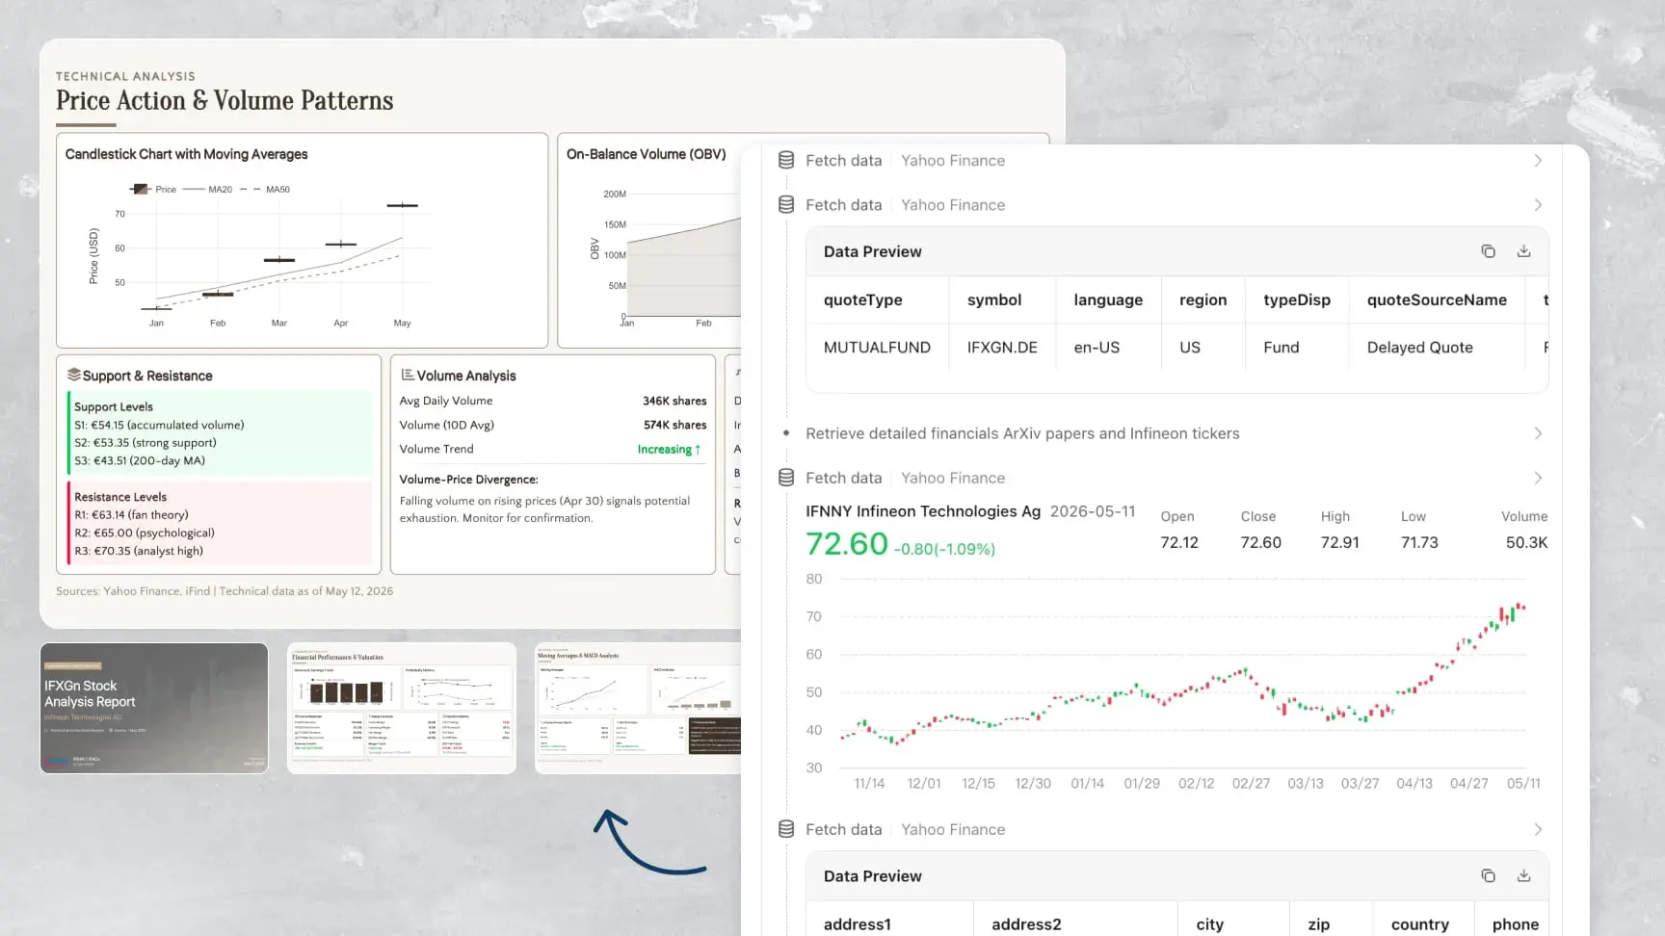Click the 2026-05-11 quote date
The height and width of the screenshot is (936, 1665).
point(1093,511)
